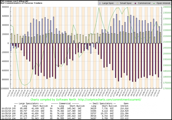Select the 10/29/19 row in the data table

[x=65, y=113]
